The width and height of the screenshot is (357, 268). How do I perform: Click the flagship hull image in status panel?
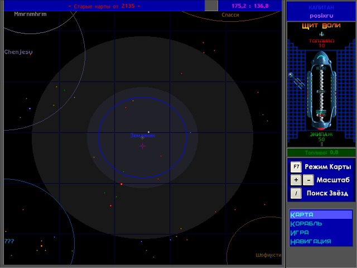[x=321, y=90]
